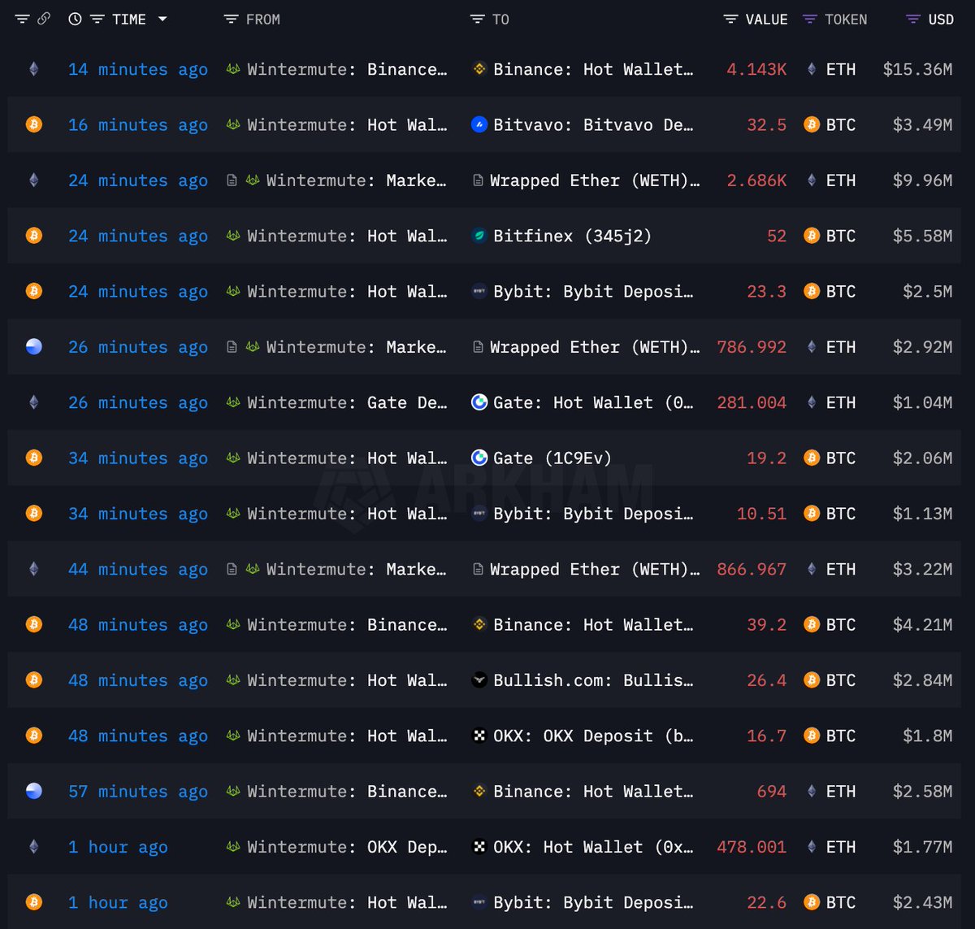Click 'Wrapped Ether (WETH)' in the 866.967 row
Viewport: 975px width, 929px height.
pyautogui.click(x=595, y=570)
